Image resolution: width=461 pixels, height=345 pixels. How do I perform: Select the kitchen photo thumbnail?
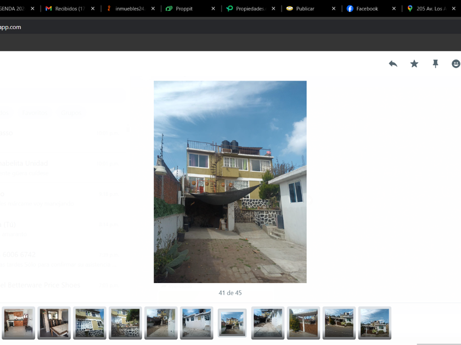tap(18, 323)
